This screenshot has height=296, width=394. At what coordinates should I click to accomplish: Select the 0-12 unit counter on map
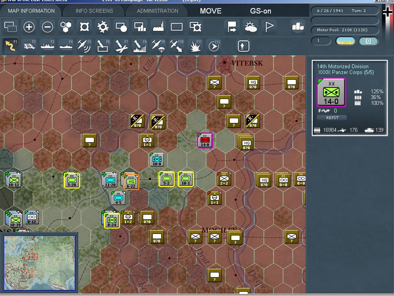coord(32,218)
